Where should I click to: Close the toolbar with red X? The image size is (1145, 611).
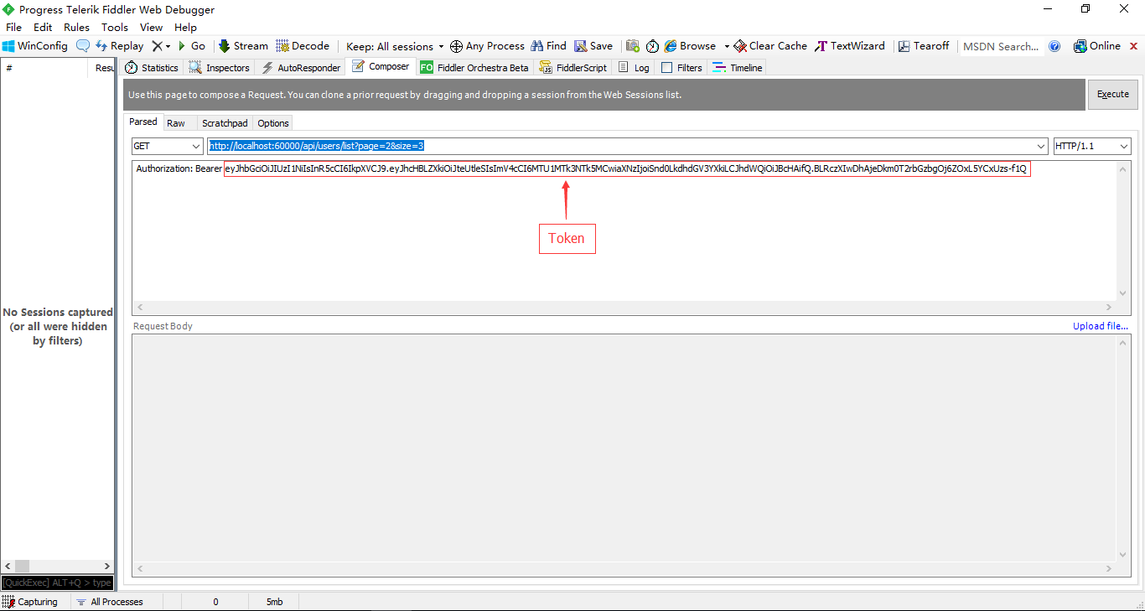click(x=1133, y=46)
